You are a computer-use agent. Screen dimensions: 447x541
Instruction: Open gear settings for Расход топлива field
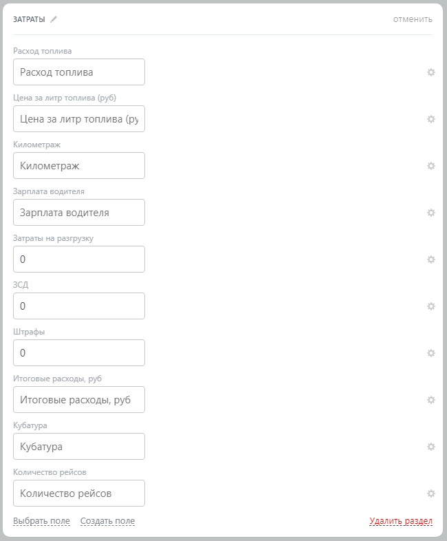431,72
